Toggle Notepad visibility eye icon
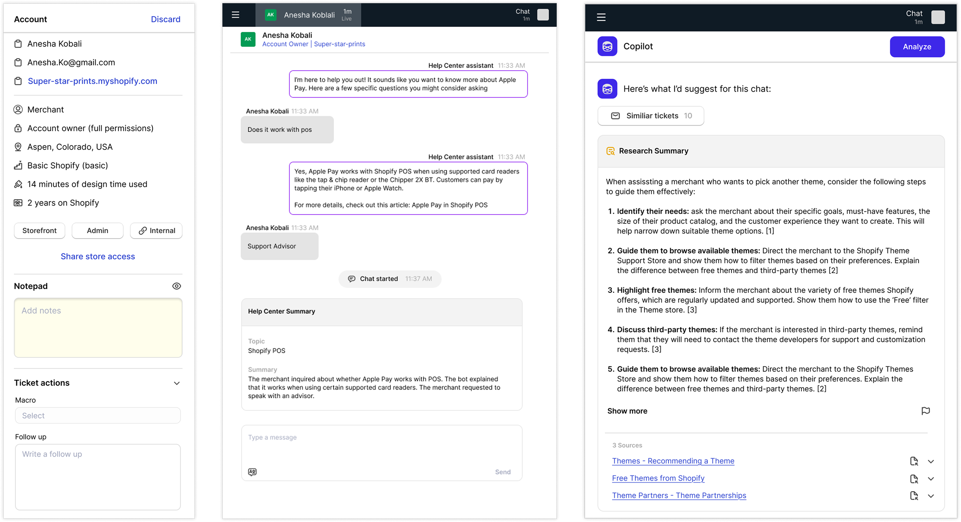 tap(176, 286)
